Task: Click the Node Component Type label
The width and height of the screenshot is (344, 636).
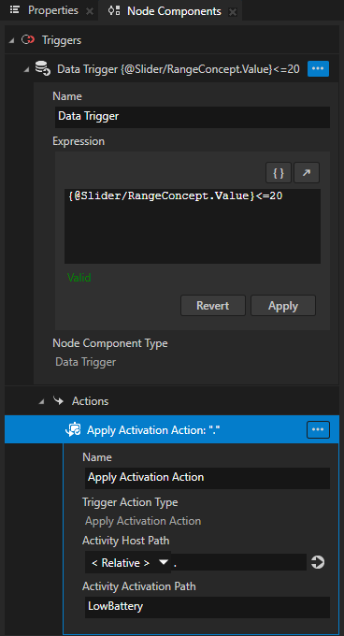Action: click(110, 343)
